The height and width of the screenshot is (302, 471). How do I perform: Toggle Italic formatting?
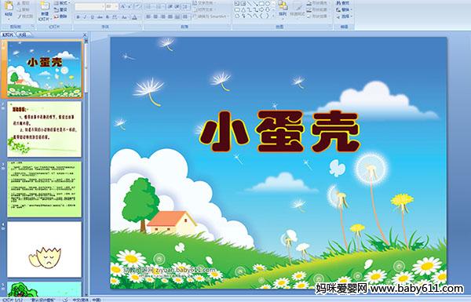[86, 17]
